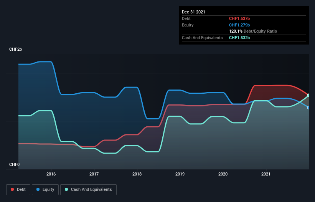The image size is (315, 202).
Task: Click the Cash end-point marker on chart
Action: [308, 96]
